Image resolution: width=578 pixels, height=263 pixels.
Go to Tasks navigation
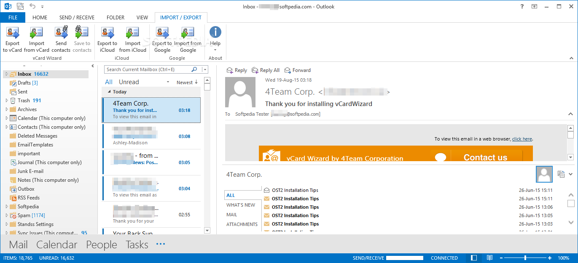[x=137, y=245]
